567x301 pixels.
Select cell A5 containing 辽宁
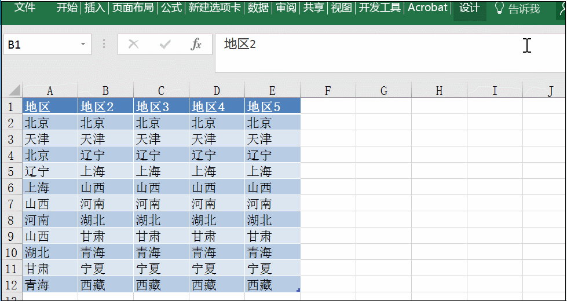[50, 171]
